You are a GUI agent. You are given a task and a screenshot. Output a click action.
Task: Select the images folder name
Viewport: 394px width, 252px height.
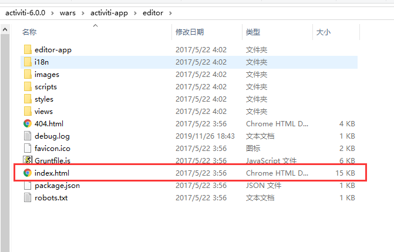coord(47,75)
